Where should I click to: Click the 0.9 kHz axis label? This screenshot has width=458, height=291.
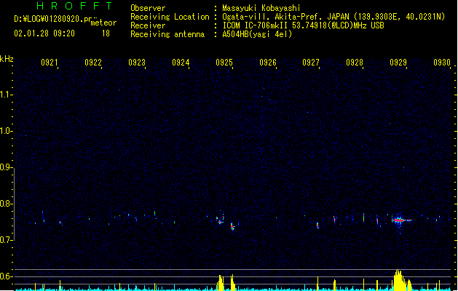(x=6, y=167)
